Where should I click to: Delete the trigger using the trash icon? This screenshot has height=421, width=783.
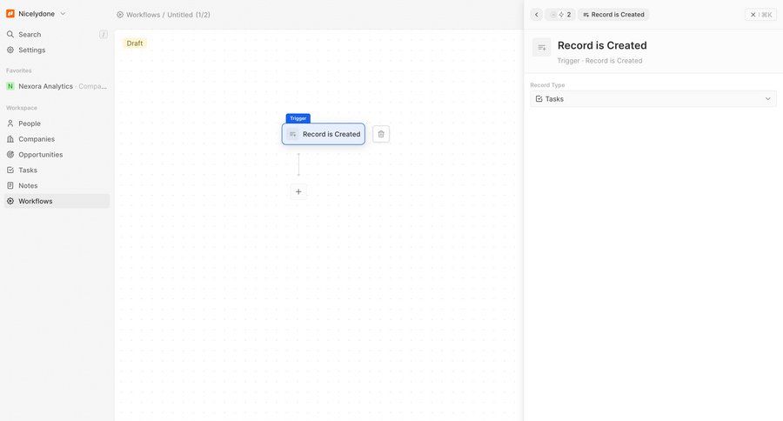pos(381,134)
